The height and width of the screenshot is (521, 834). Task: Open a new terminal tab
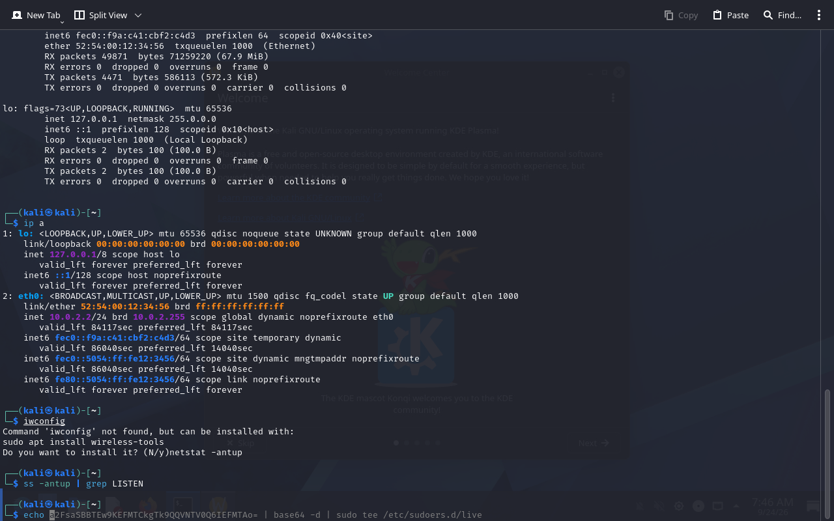click(36, 15)
